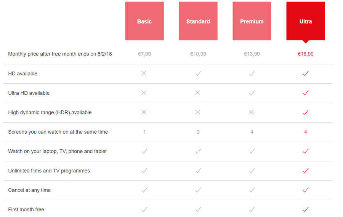
Task: Select the Ultra plan tile
Action: pos(306,21)
